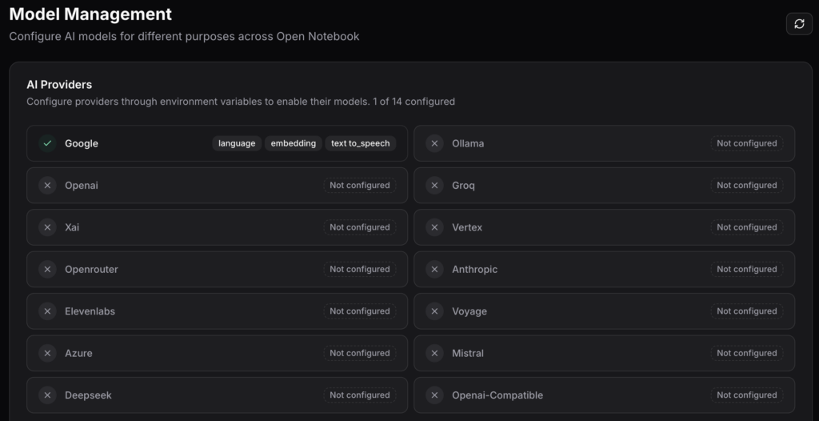Click the X icon beside Ollama

pos(434,143)
